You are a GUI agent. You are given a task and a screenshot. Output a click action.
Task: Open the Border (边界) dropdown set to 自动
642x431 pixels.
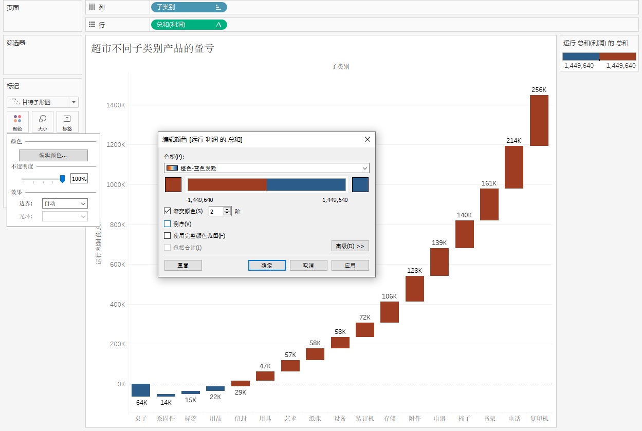(x=65, y=203)
